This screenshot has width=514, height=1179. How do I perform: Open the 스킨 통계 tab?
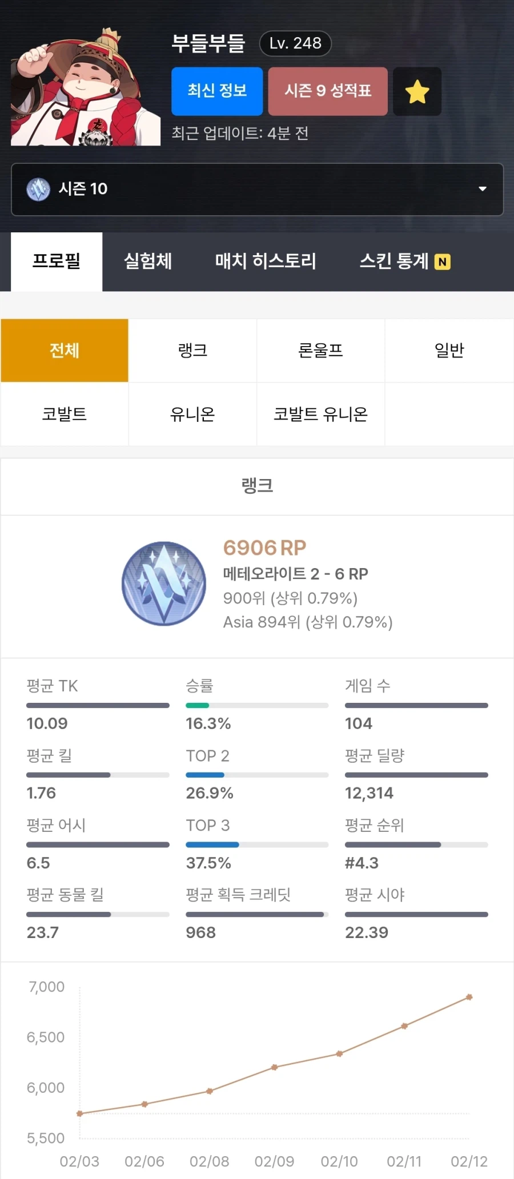point(394,261)
